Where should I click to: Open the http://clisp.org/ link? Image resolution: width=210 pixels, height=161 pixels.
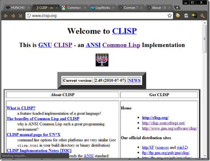point(155,118)
